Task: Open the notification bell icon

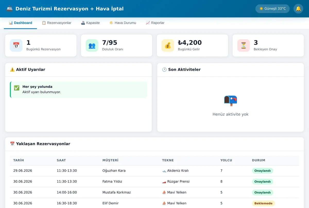Action: (x=298, y=9)
